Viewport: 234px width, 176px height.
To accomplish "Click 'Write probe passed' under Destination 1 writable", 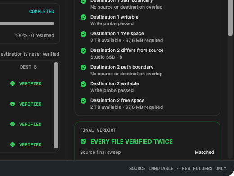I will [x=112, y=23].
